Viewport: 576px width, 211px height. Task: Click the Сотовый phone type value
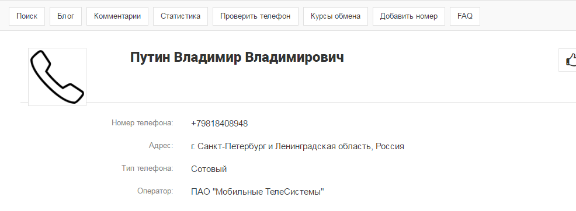(x=209, y=169)
